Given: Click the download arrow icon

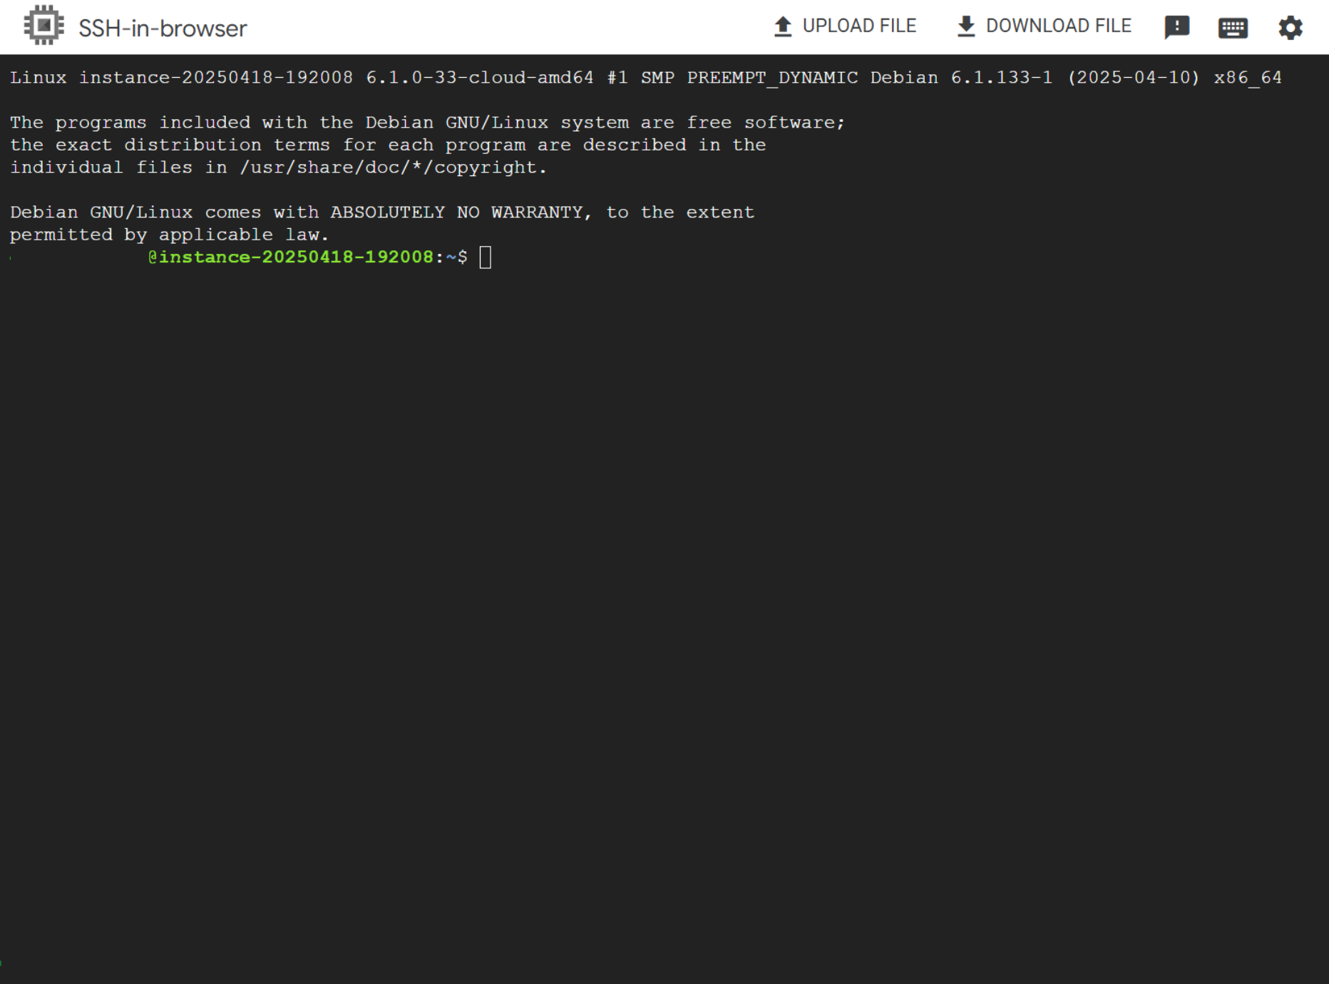Looking at the screenshot, I should pyautogui.click(x=966, y=26).
